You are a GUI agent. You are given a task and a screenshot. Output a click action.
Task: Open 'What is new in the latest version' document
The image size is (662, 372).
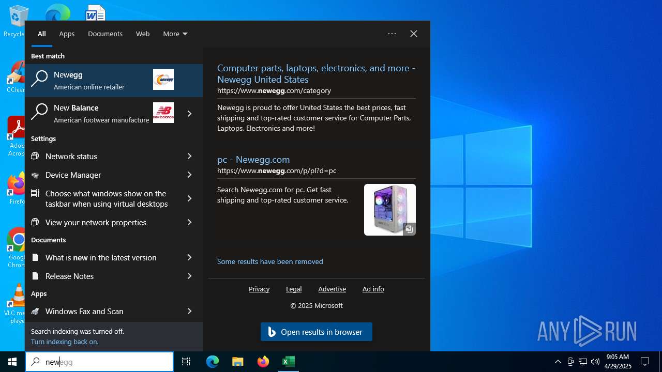[x=101, y=257]
